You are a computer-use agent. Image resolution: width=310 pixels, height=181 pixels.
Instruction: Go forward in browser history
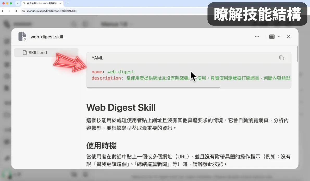pos(9,11)
